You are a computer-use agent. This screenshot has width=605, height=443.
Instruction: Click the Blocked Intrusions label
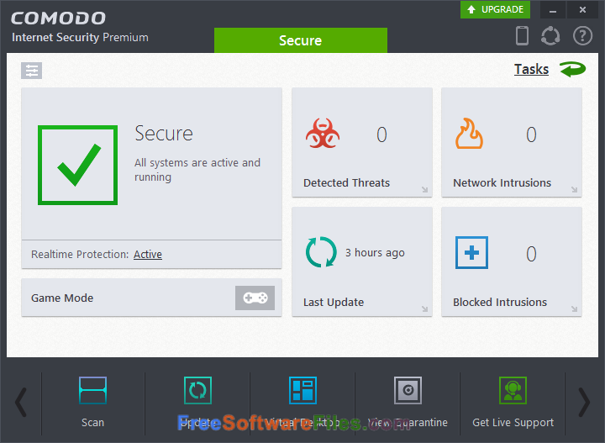tap(500, 302)
